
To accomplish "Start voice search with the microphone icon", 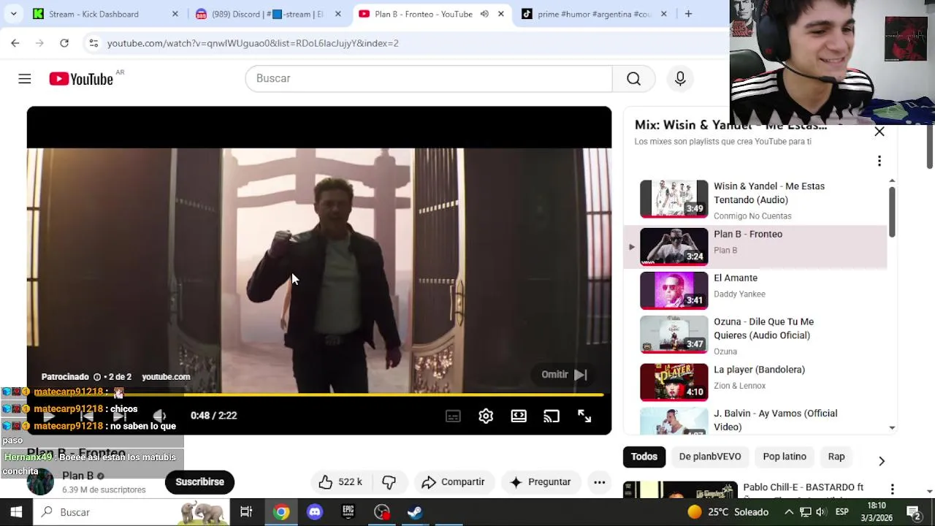I will 680,78.
